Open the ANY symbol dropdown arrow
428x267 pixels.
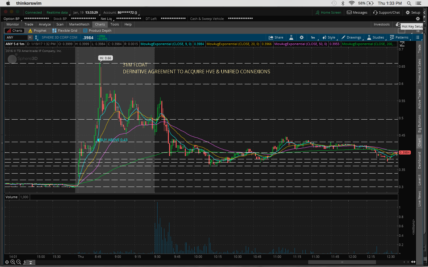[x=30, y=37]
